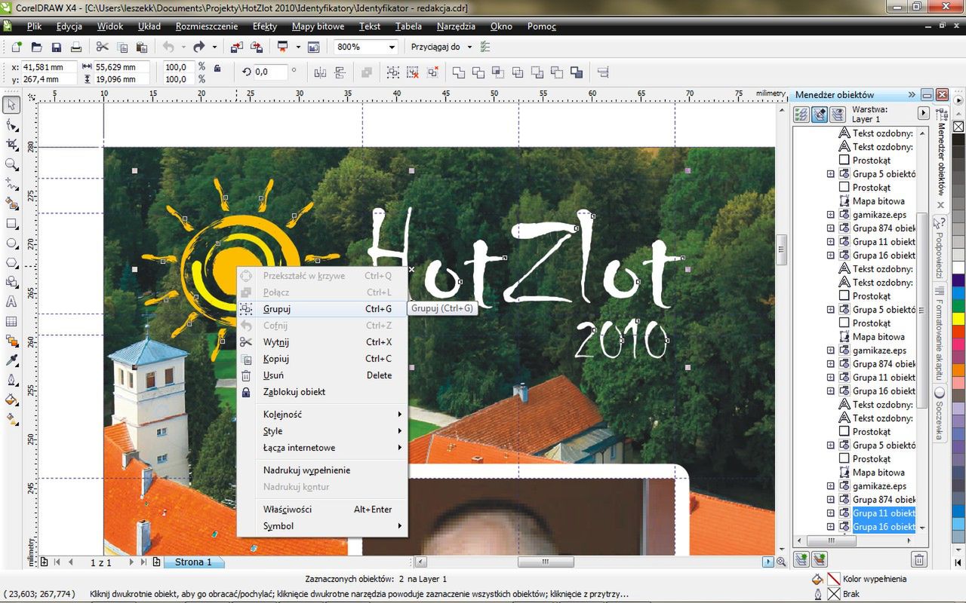Click the trash Delete button in Object Manager
The image size is (966, 603).
919,559
